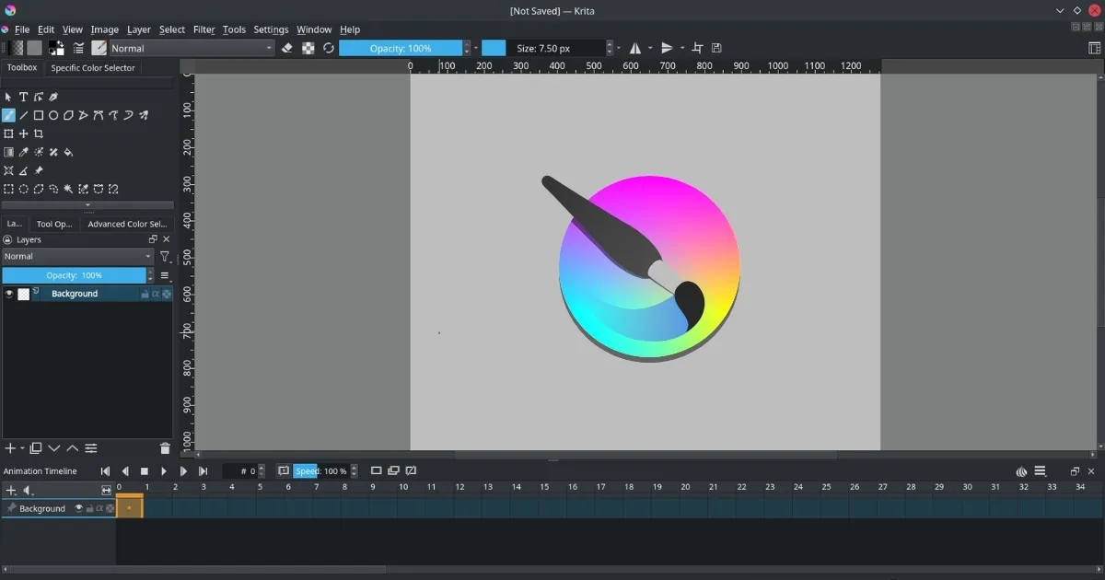Screen dimensions: 1105x580
Task: Duplicate layer in Layers panel
Action: pyautogui.click(x=36, y=448)
